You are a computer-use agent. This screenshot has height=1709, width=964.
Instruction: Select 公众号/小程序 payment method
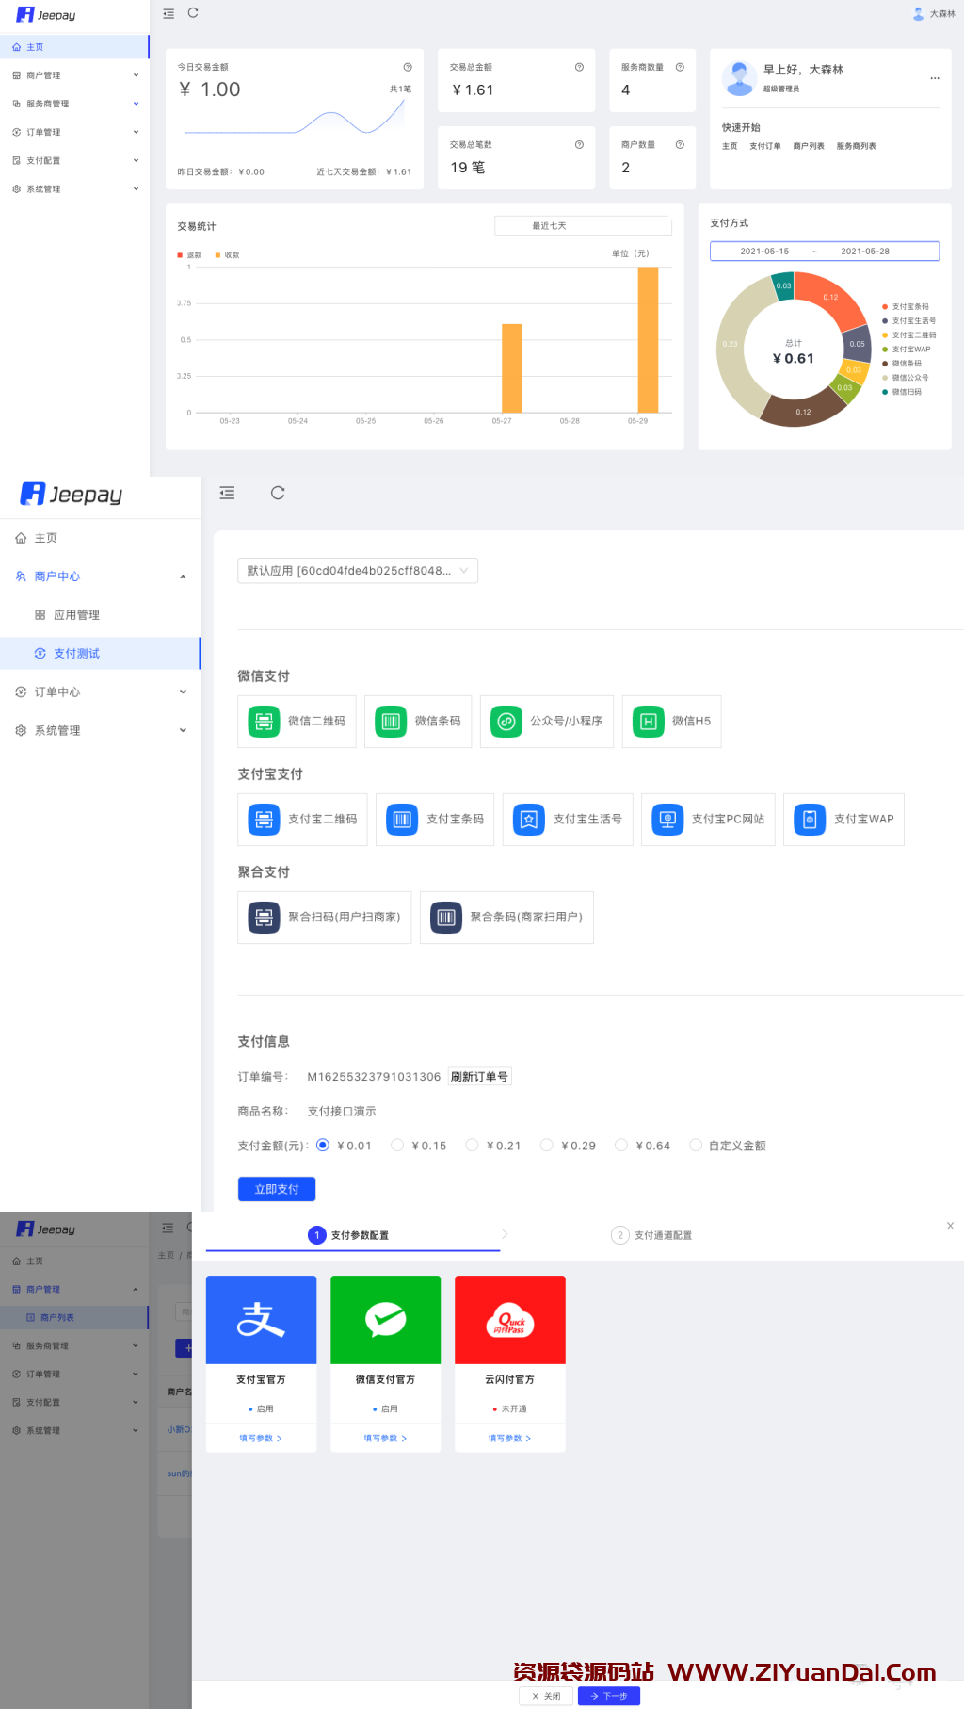(x=547, y=722)
